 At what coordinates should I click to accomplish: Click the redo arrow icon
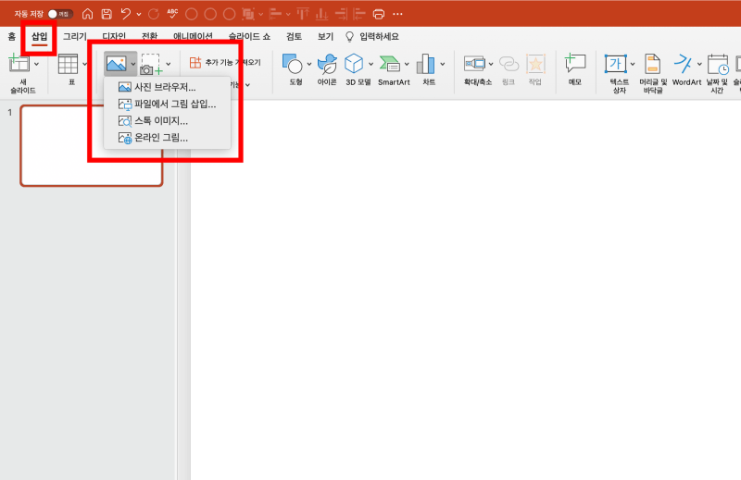[x=154, y=14]
